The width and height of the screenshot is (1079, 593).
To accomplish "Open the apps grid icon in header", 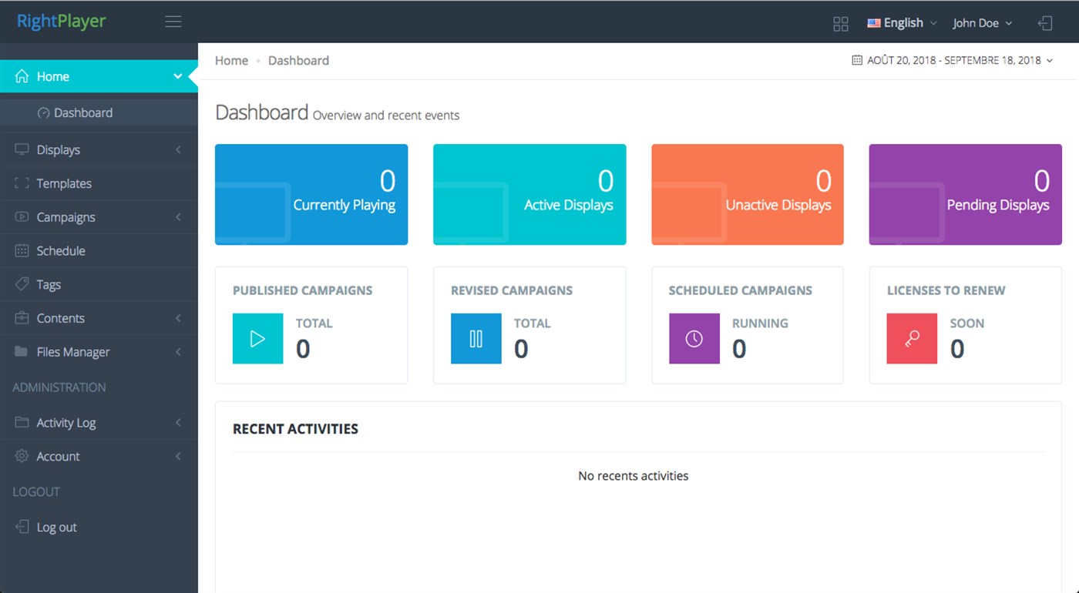I will pyautogui.click(x=841, y=24).
